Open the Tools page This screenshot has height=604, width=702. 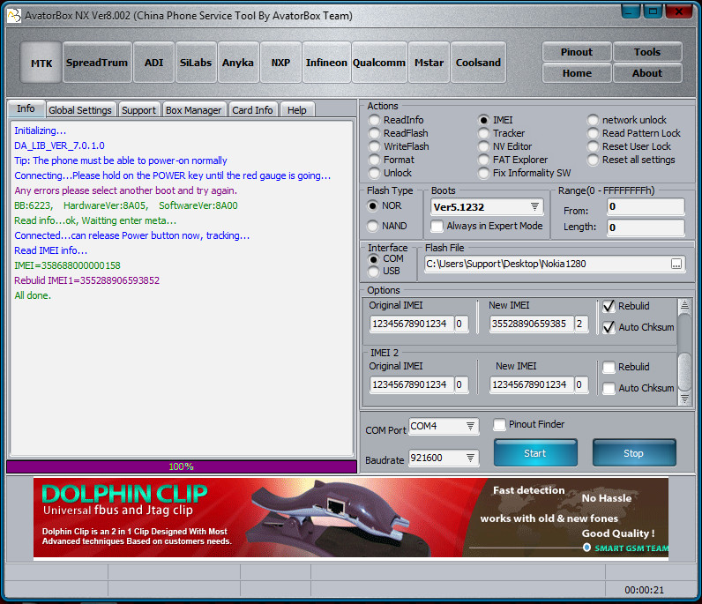[x=647, y=52]
